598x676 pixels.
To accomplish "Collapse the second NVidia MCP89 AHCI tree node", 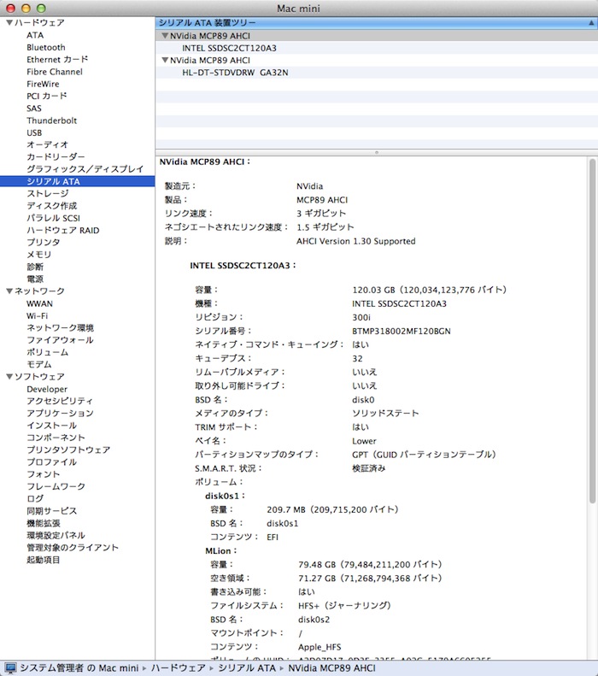I will (x=164, y=61).
